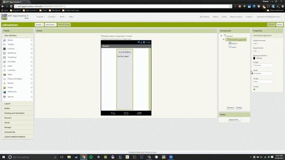This screenshot has width=285, height=160.
Task: Select the Notifier palette component
Action: (x=11, y=83)
